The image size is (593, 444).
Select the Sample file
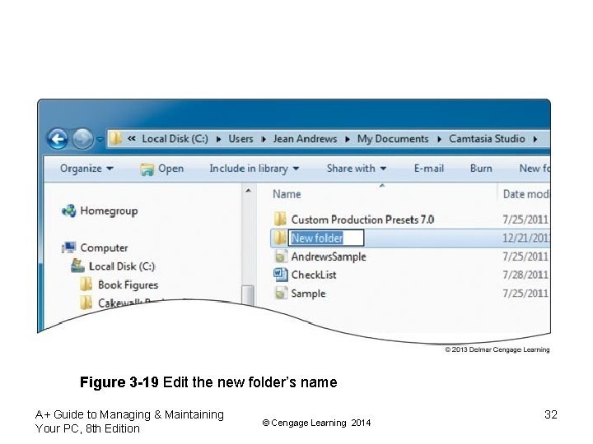(308, 294)
